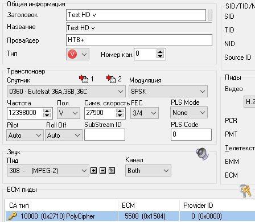Click the Номер кан. number field
This screenshot has width=255, height=222.
click(x=145, y=54)
